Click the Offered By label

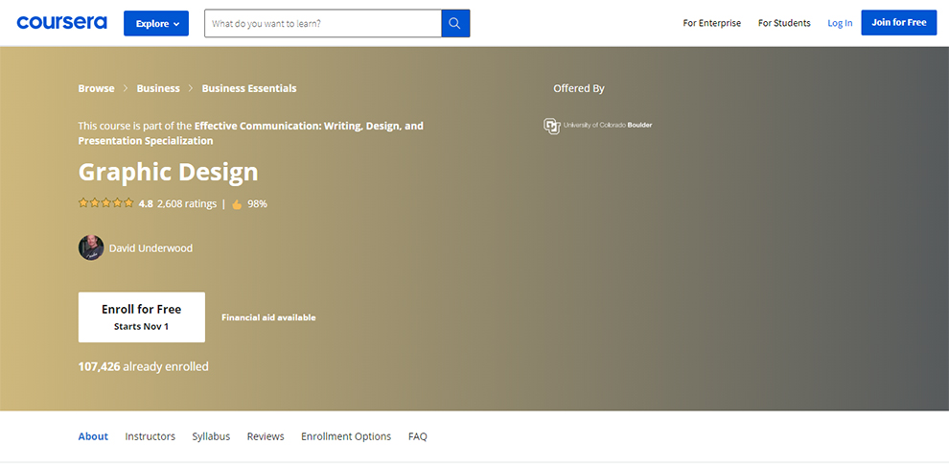pos(579,88)
